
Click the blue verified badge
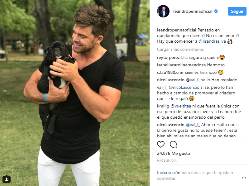[216, 11]
